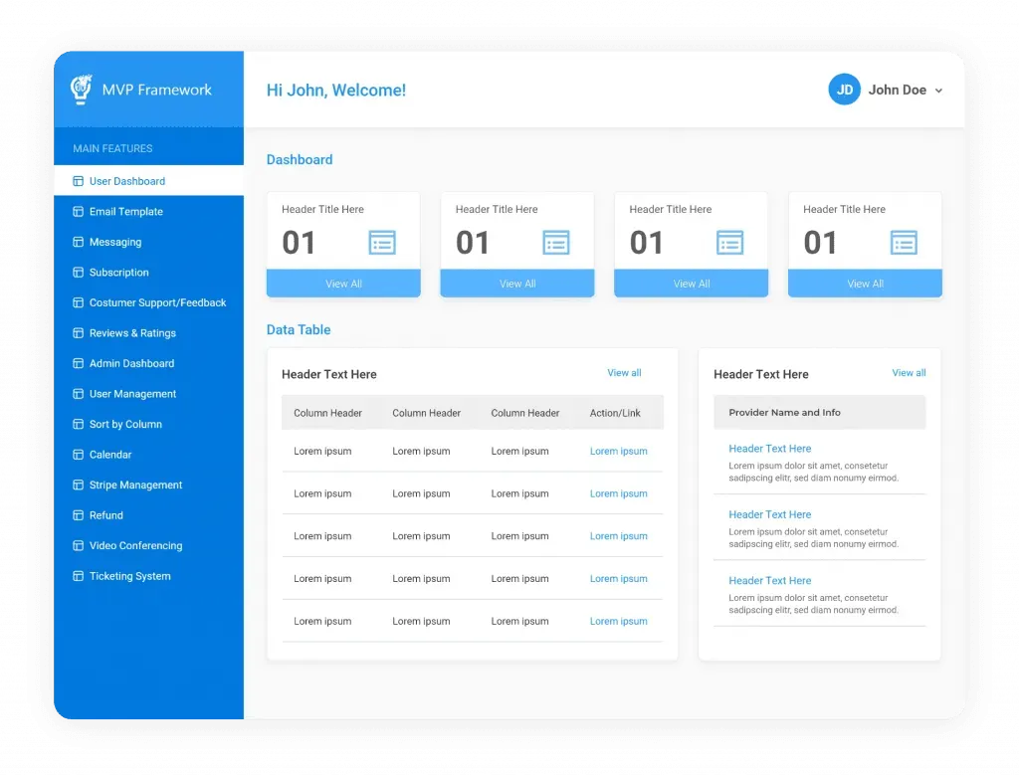Click the 'Data Table' section heading
1019x776 pixels.
pyautogui.click(x=299, y=329)
